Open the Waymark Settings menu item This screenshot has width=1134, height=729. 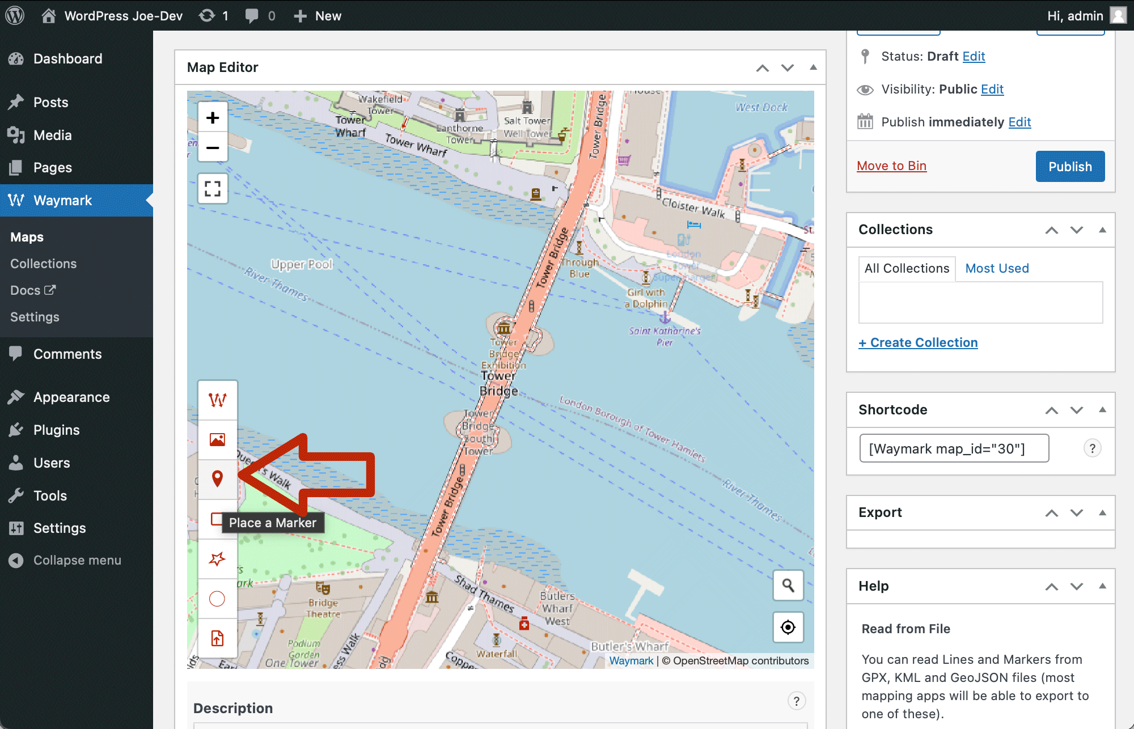pos(35,317)
